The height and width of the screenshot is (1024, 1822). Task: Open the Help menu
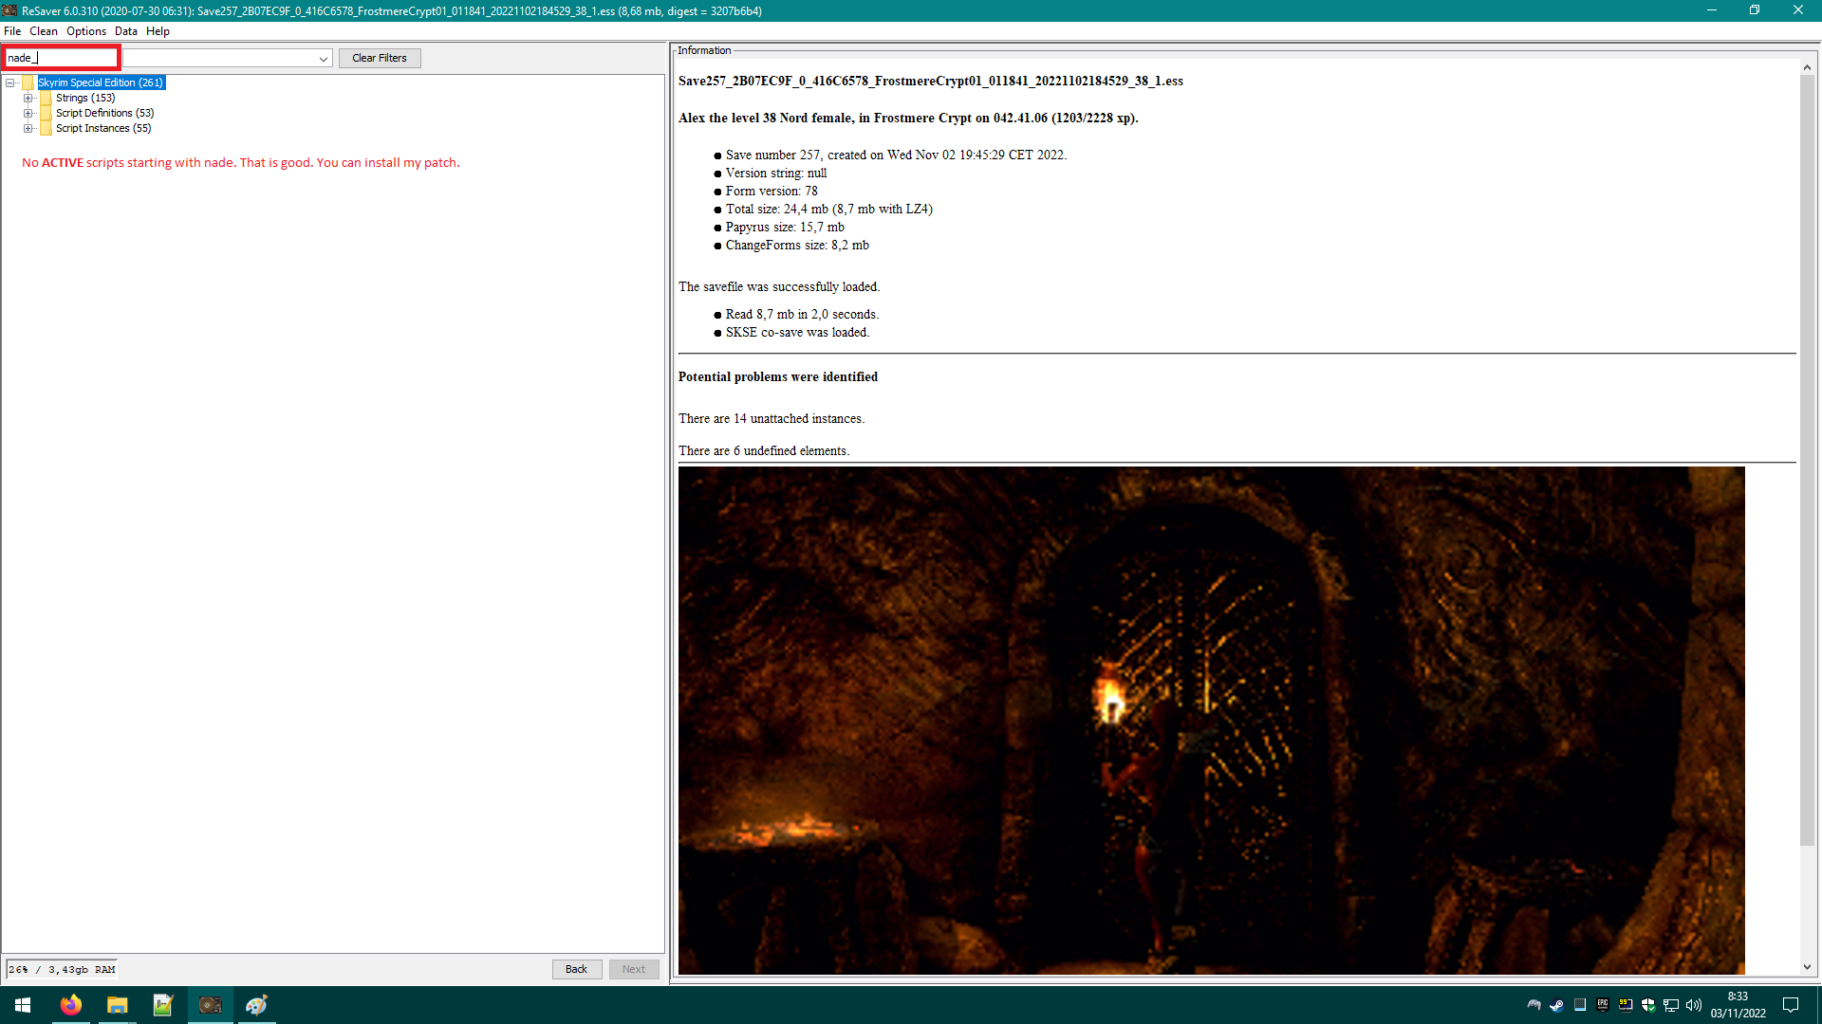(x=158, y=31)
